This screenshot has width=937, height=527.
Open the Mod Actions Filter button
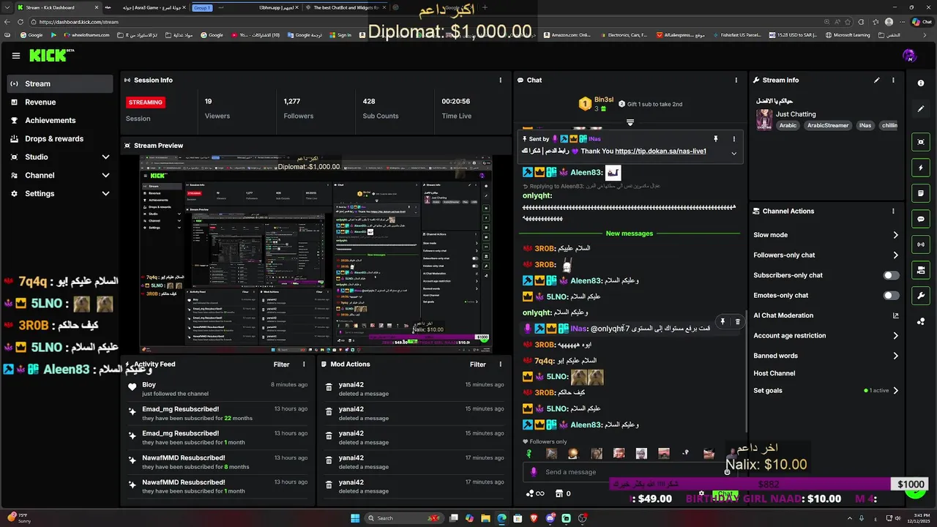point(478,364)
